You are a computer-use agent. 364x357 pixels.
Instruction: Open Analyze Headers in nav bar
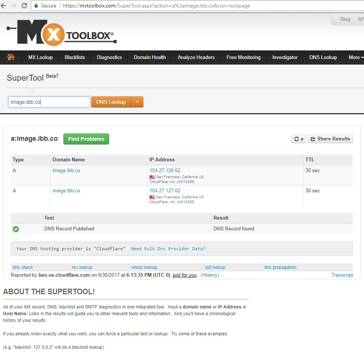coord(196,57)
